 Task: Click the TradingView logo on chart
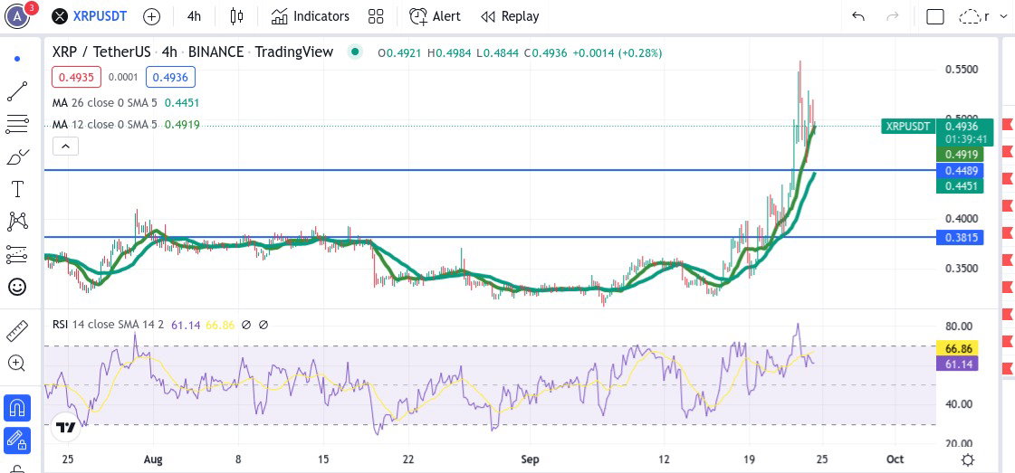64,427
